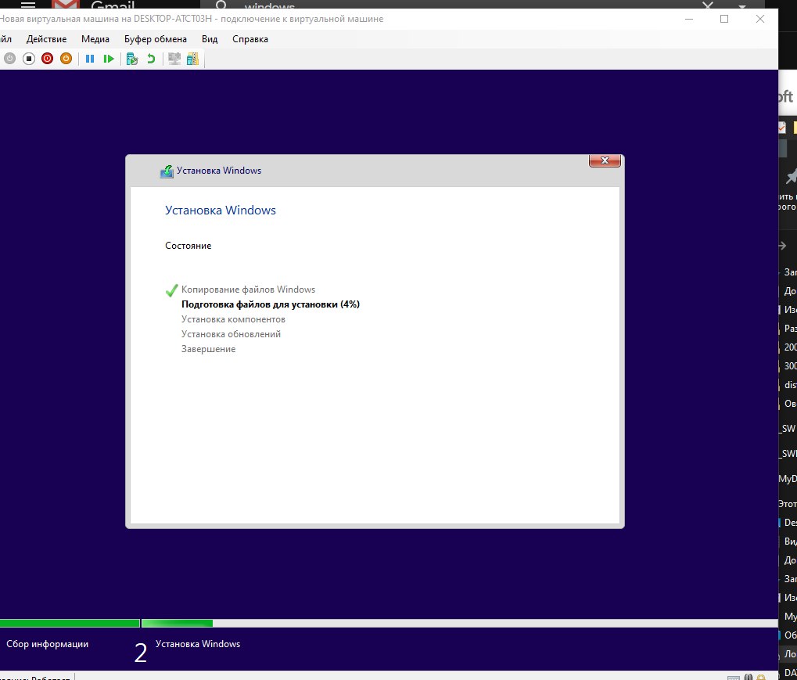Open the Медиа menu
This screenshot has height=680, width=797.
[x=95, y=39]
